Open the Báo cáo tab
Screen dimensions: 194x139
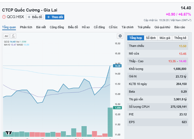179,27
